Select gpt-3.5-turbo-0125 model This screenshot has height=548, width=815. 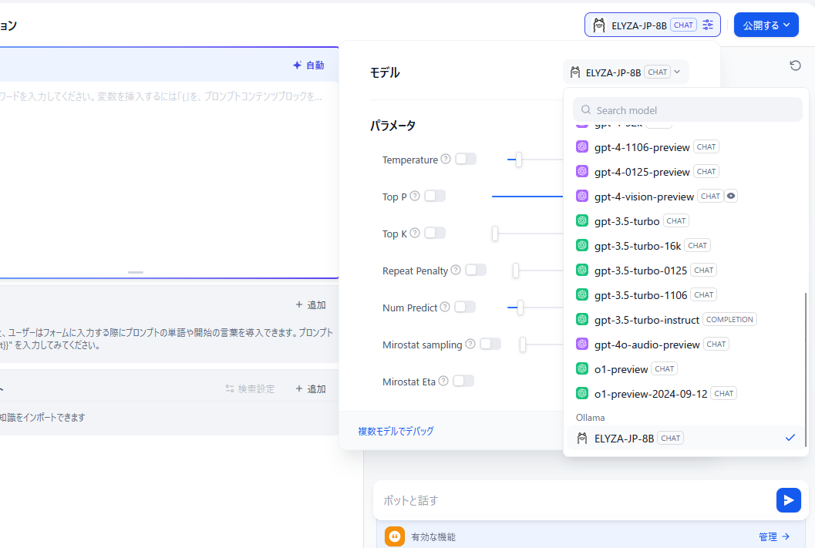pos(686,270)
